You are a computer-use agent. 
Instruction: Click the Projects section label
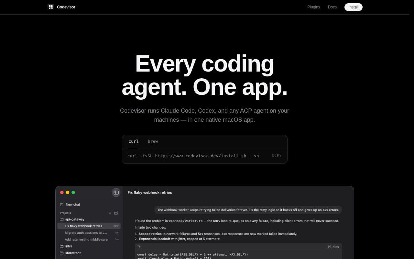pyautogui.click(x=65, y=213)
